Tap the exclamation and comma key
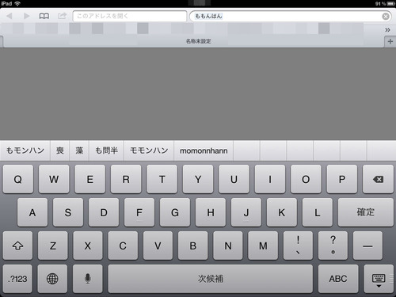 coord(298,246)
